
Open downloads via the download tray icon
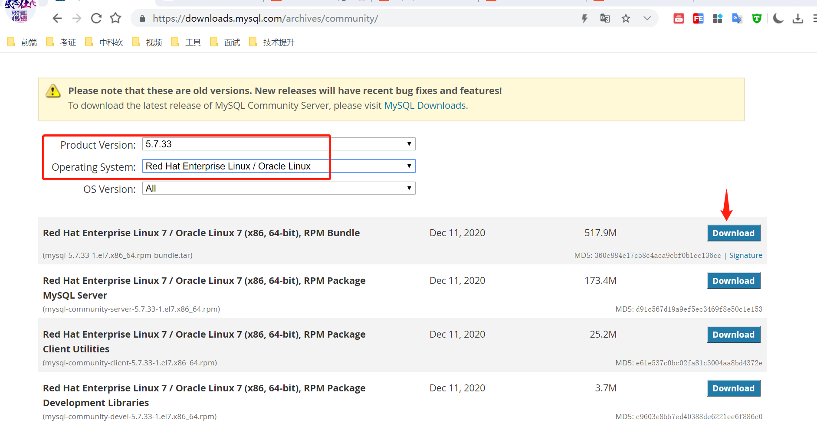798,18
